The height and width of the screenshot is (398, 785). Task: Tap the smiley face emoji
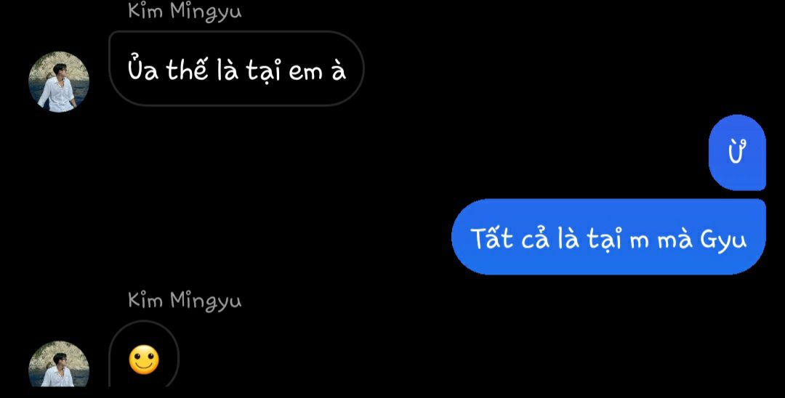point(144,360)
